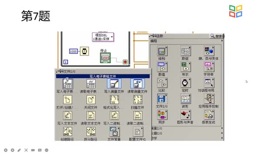Screen dimensions: 278x156
Task: Expand the 测量I/O category
Action: click(187, 128)
